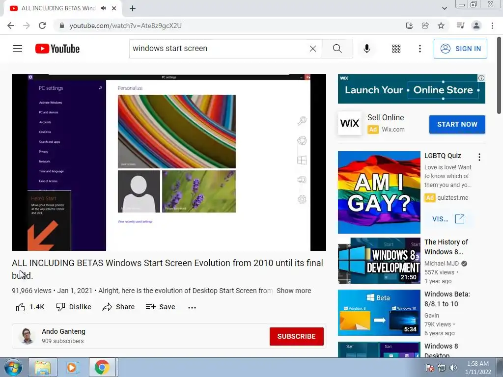Click START NOW on the Wix ad
The image size is (503, 377).
457,124
